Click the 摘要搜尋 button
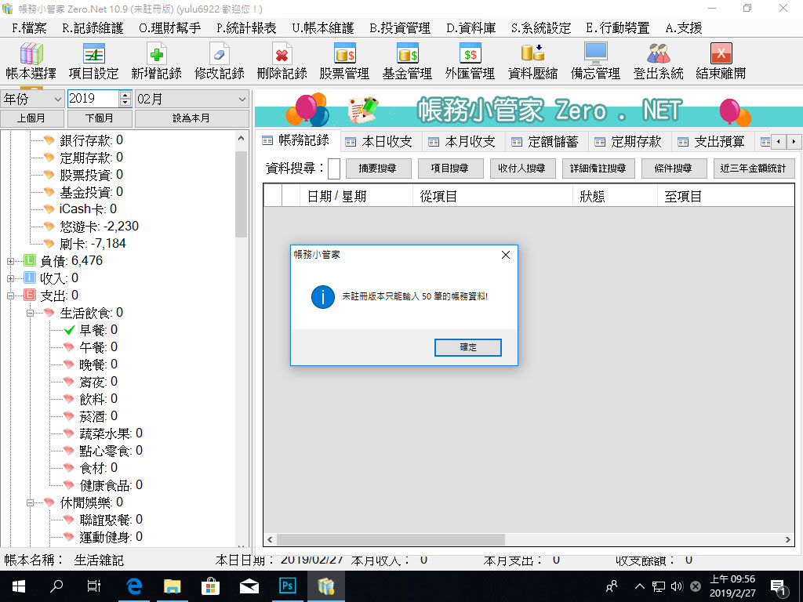803x602 pixels. pyautogui.click(x=379, y=169)
